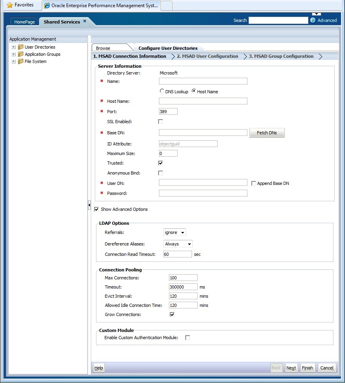
Task: Uncheck the Trusted checkbox
Action: [x=161, y=163]
